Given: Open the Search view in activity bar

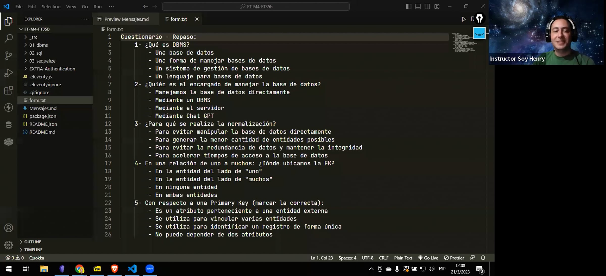Looking at the screenshot, I should (9, 38).
